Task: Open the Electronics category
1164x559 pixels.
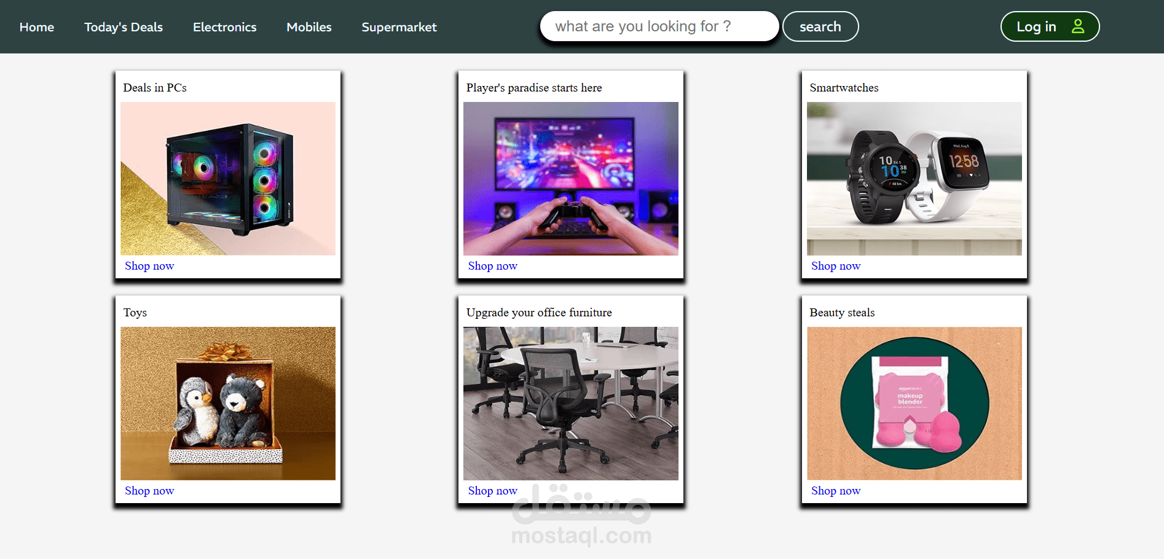Action: coord(224,27)
